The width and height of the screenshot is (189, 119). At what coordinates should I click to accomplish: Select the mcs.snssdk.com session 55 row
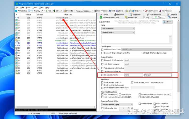(x=55, y=71)
